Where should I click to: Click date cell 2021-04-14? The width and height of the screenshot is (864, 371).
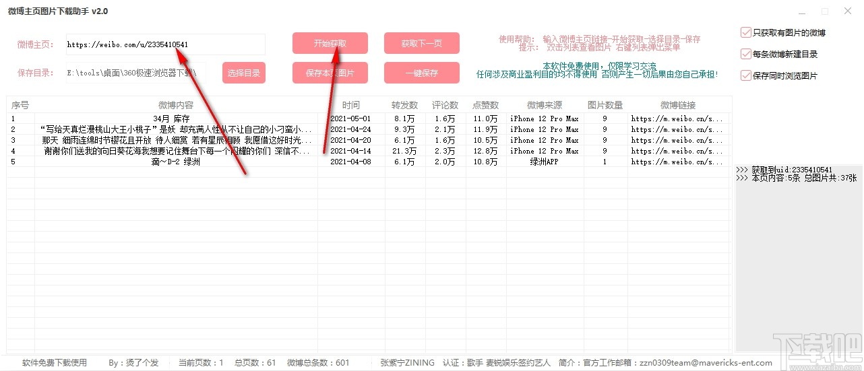351,151
